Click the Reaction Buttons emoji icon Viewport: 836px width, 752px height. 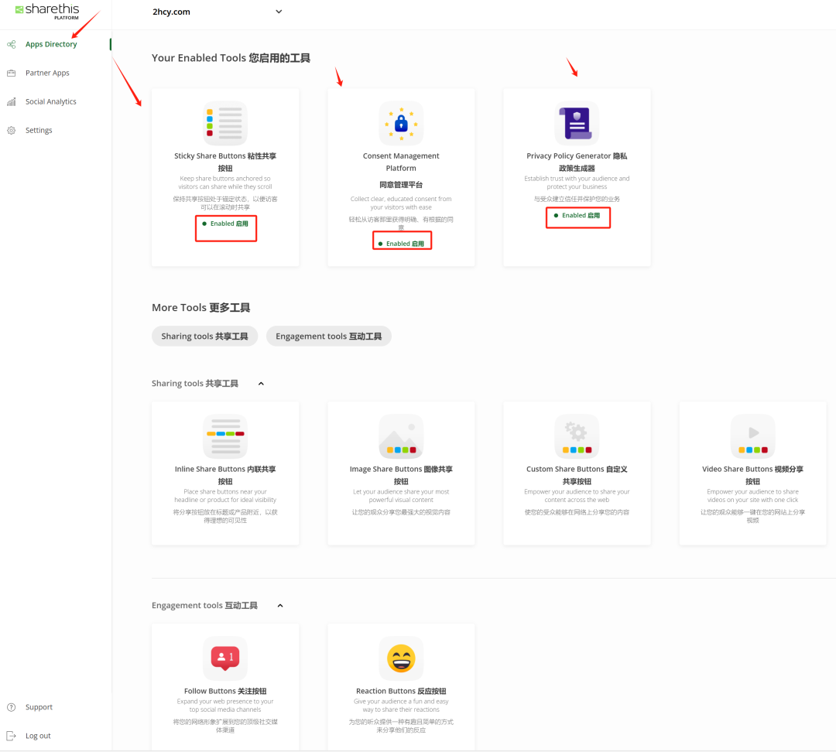pos(401,658)
